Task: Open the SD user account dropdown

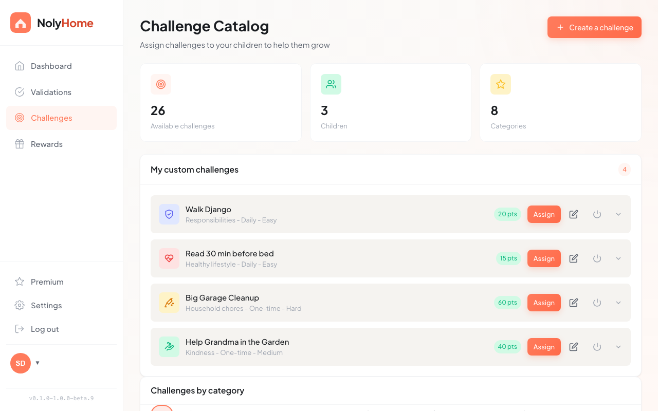Action: click(25, 363)
